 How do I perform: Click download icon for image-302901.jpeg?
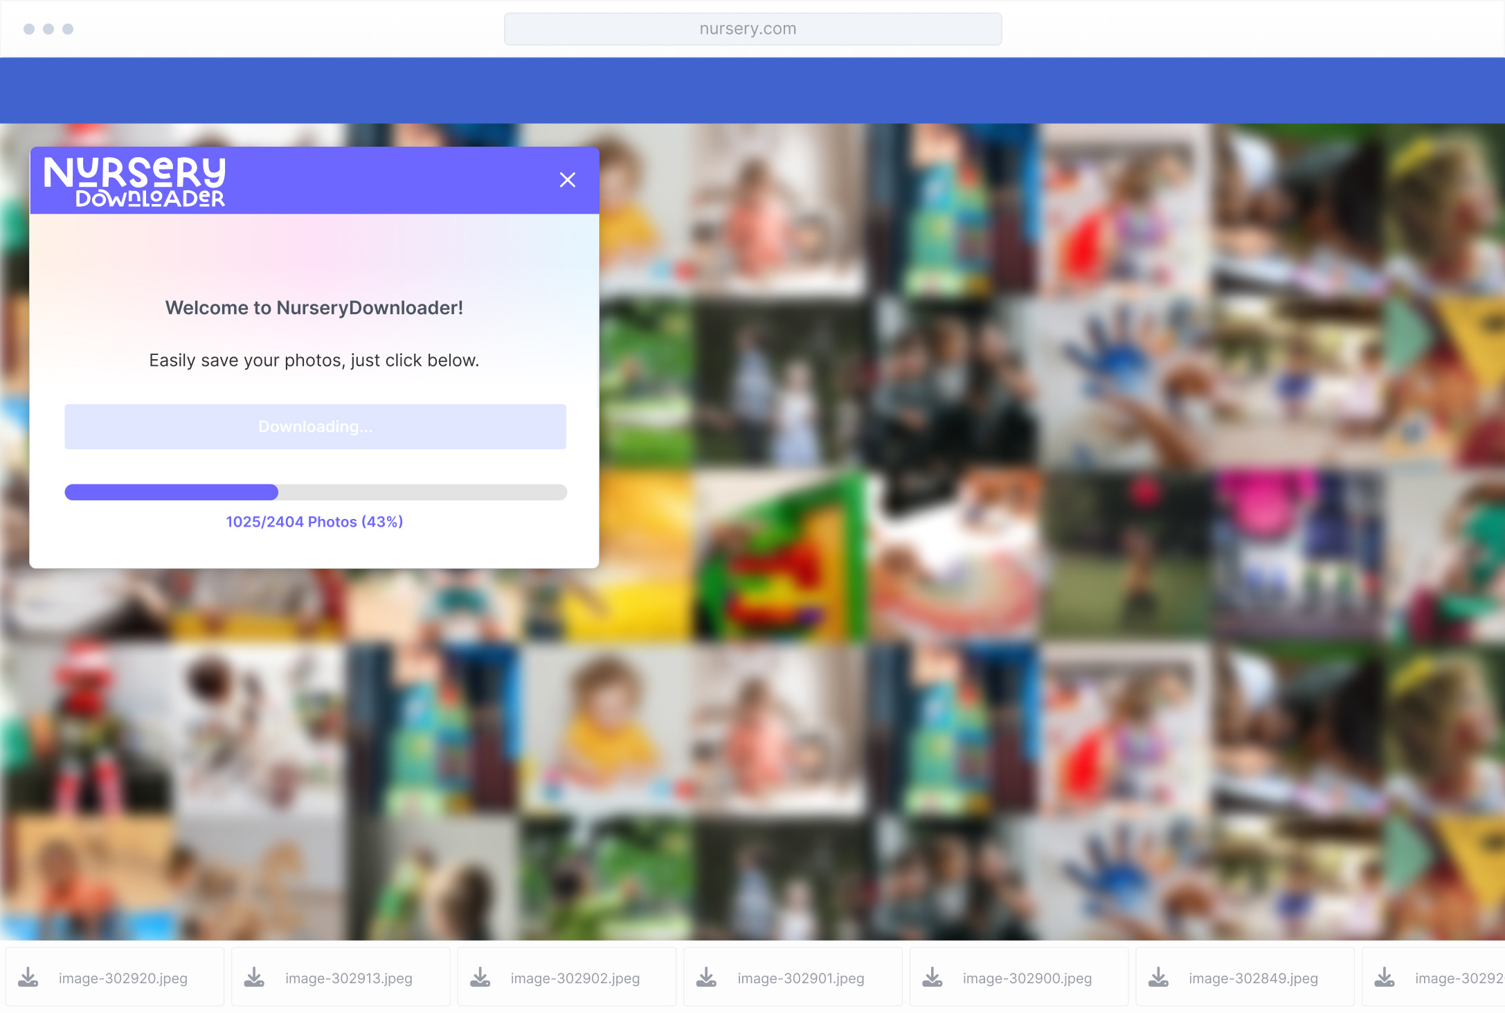point(706,977)
